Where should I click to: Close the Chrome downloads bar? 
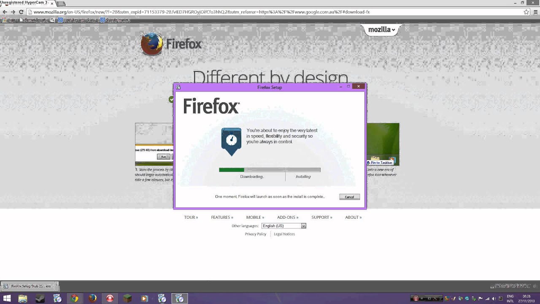click(535, 286)
